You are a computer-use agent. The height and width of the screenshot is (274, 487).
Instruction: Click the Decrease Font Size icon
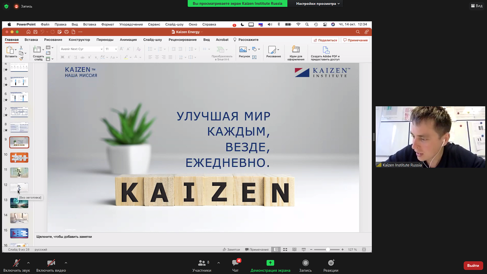pos(129,49)
